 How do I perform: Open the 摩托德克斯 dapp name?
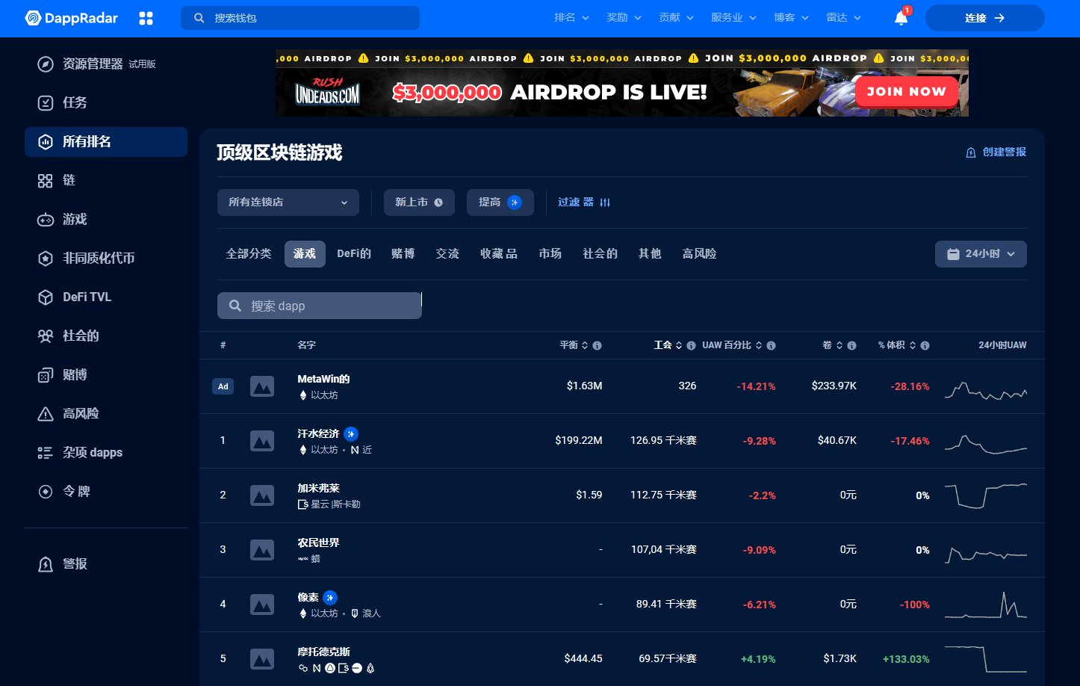pyautogui.click(x=324, y=652)
